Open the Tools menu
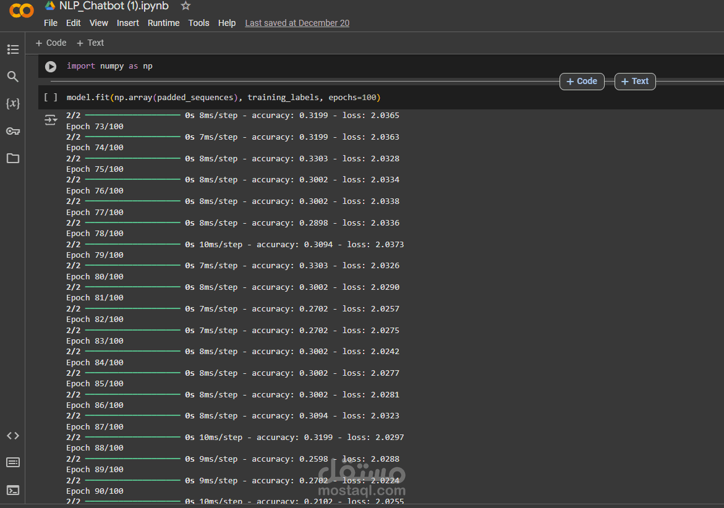Image resolution: width=724 pixels, height=508 pixels. click(x=198, y=23)
